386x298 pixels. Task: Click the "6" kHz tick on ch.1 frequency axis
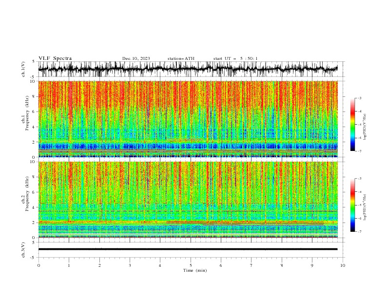pos(34,112)
